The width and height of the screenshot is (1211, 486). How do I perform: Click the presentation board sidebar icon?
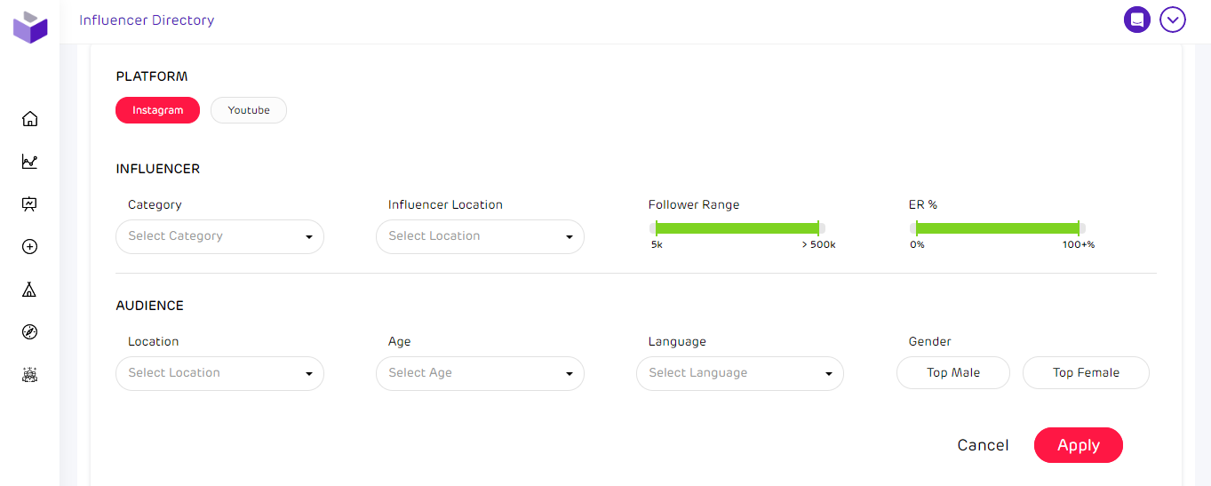pyautogui.click(x=29, y=204)
